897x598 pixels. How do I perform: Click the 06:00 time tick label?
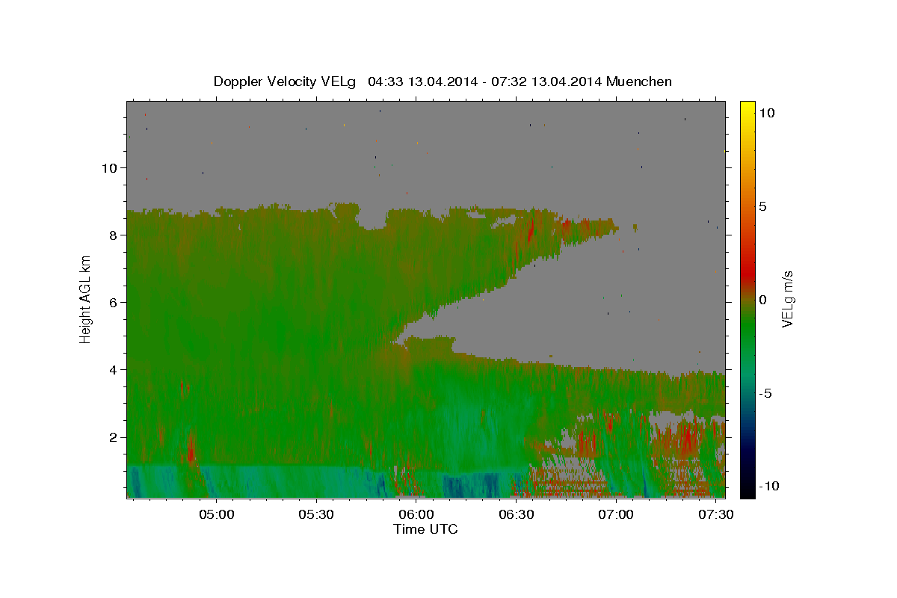[x=416, y=514]
